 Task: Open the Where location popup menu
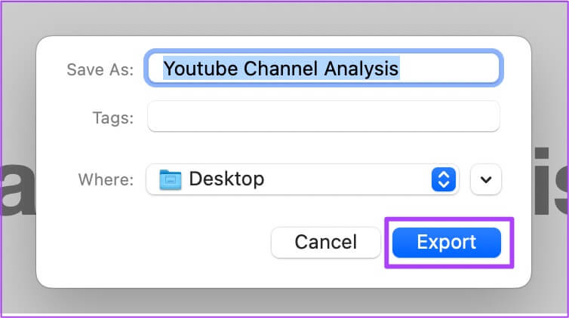303,179
